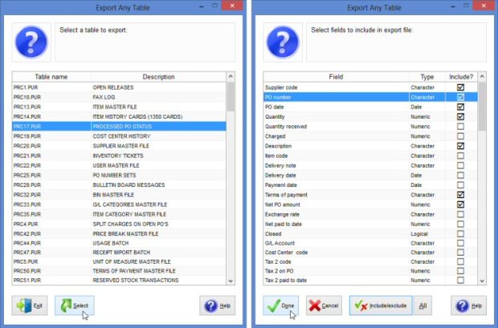
Task: Select PRC44.PUR USAGE BATCH row
Action: tap(119, 243)
